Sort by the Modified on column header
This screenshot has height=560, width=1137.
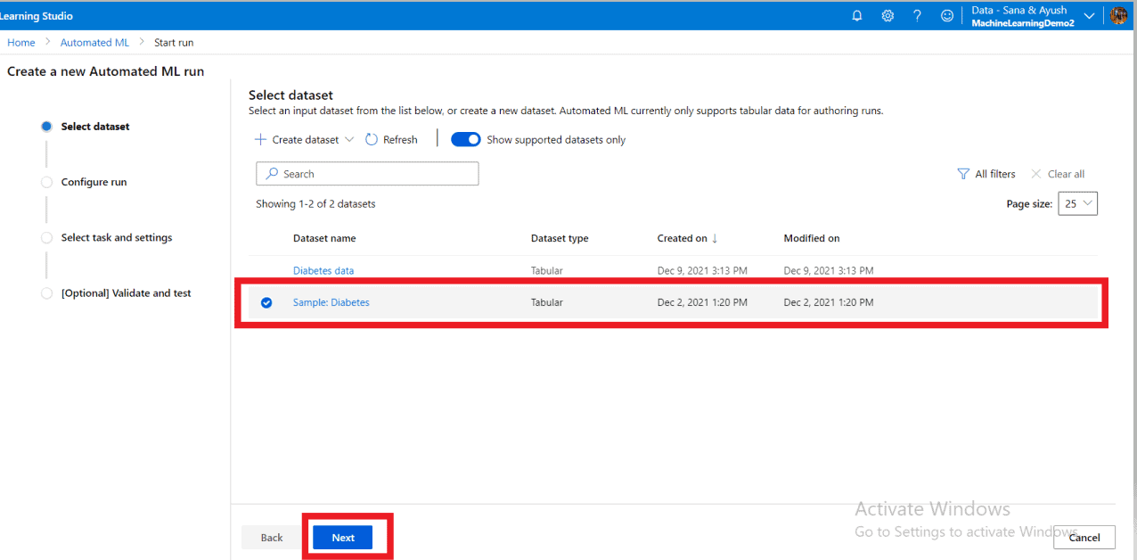(x=812, y=238)
